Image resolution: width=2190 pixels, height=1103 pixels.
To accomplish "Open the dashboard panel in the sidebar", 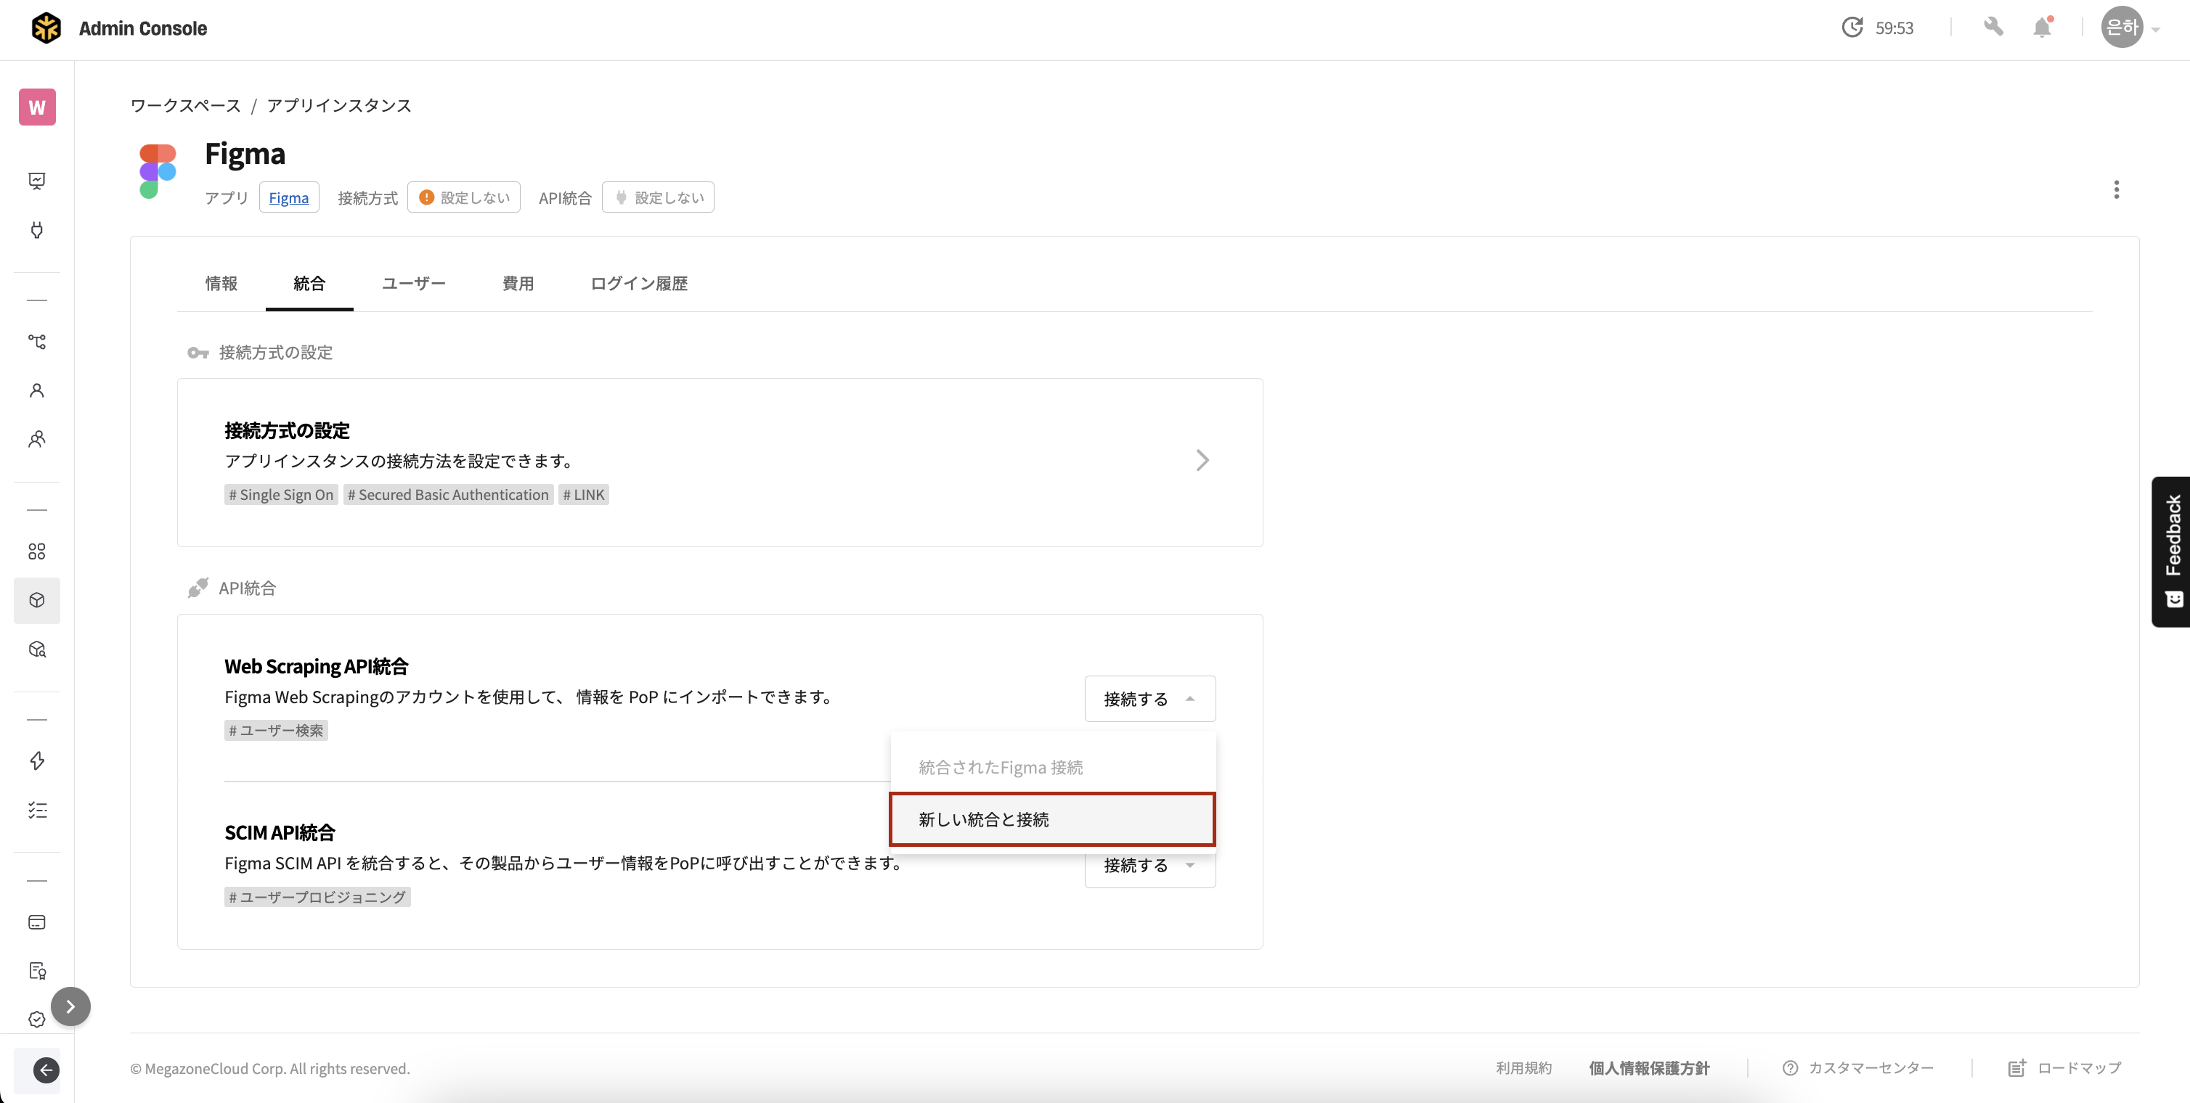I will 36,180.
